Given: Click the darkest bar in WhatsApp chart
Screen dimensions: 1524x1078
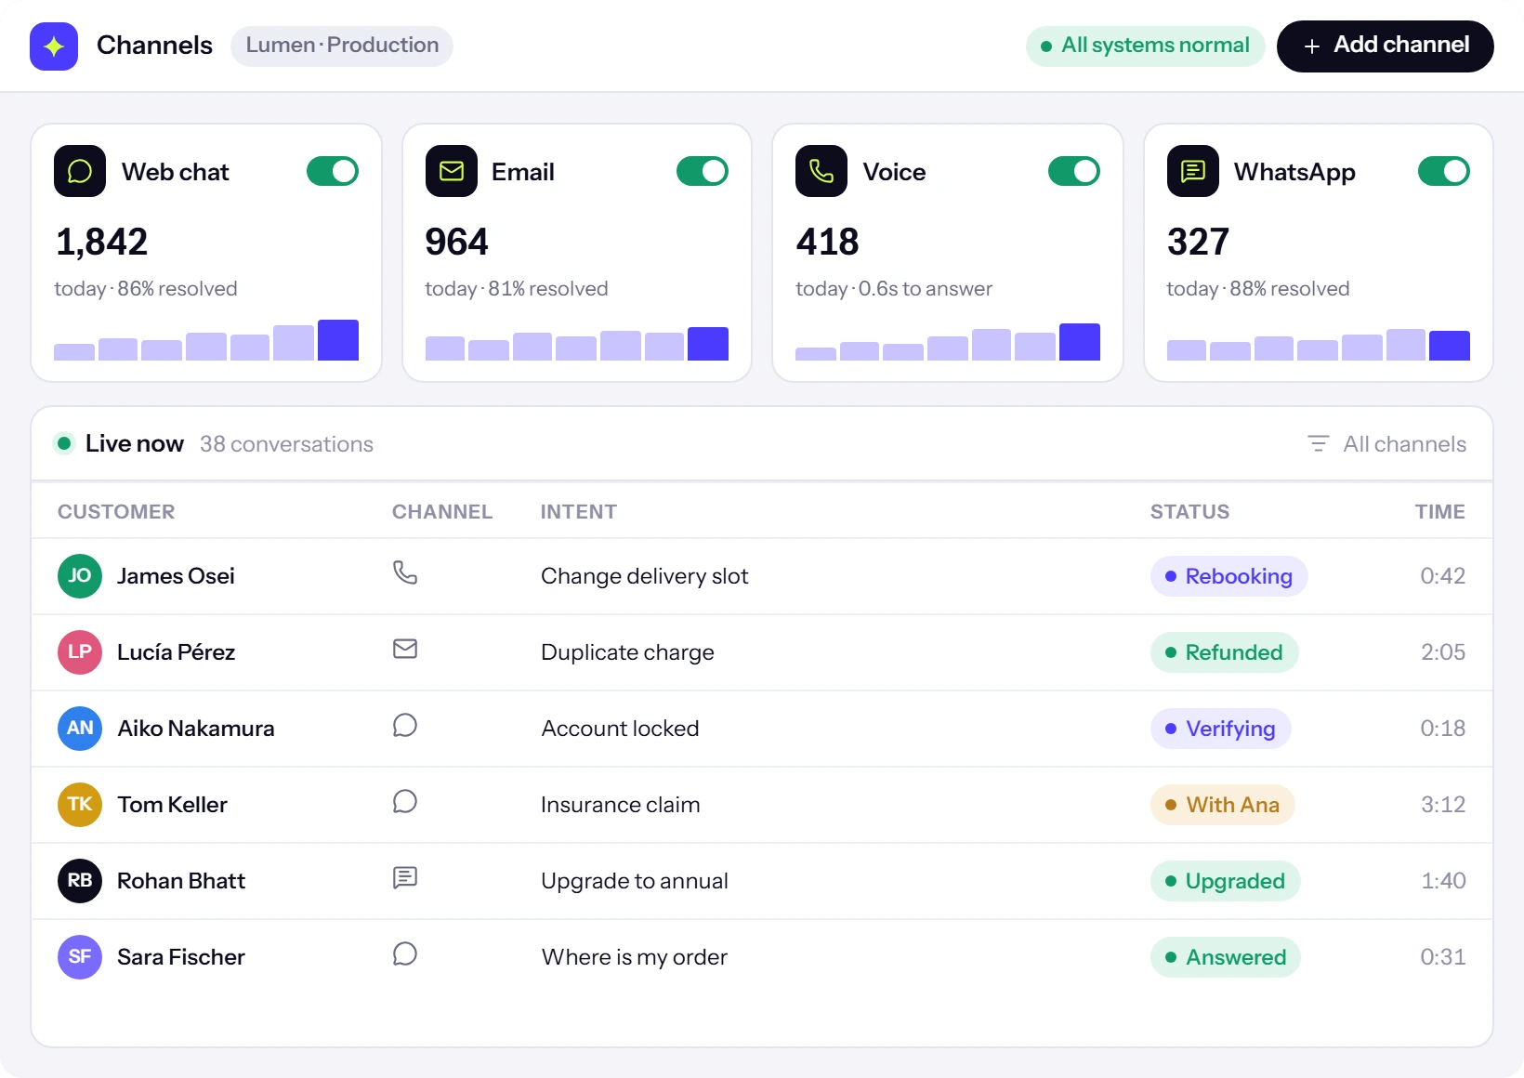Looking at the screenshot, I should pos(1450,346).
